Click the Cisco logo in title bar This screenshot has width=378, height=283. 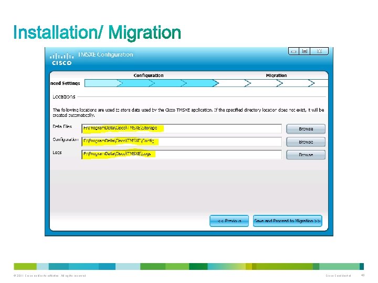pos(62,59)
